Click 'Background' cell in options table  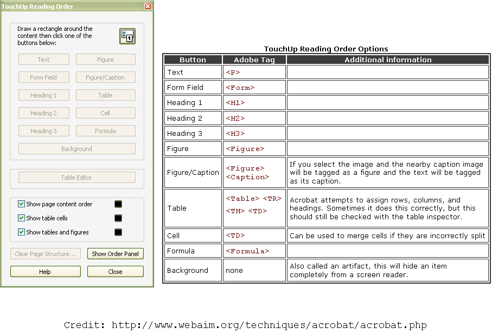click(193, 271)
